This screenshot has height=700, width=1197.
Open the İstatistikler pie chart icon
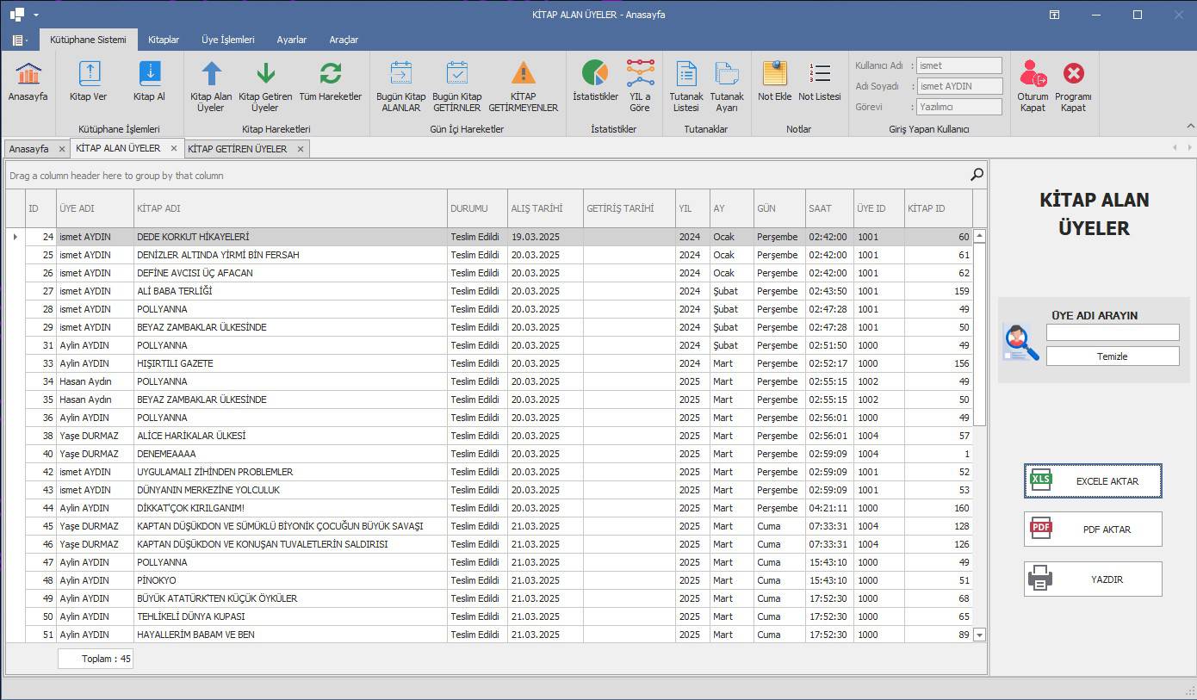[595, 74]
